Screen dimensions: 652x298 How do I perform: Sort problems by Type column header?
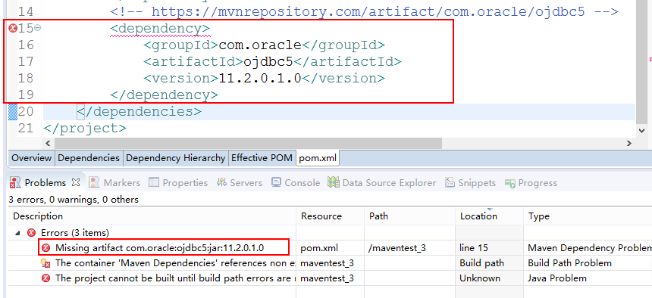[588, 216]
